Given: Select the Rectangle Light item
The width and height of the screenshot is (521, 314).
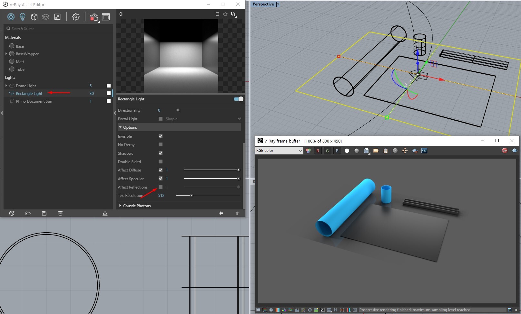Looking at the screenshot, I should [x=29, y=93].
